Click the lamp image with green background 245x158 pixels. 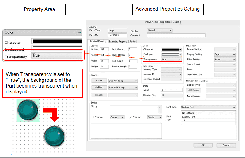tap(27, 110)
